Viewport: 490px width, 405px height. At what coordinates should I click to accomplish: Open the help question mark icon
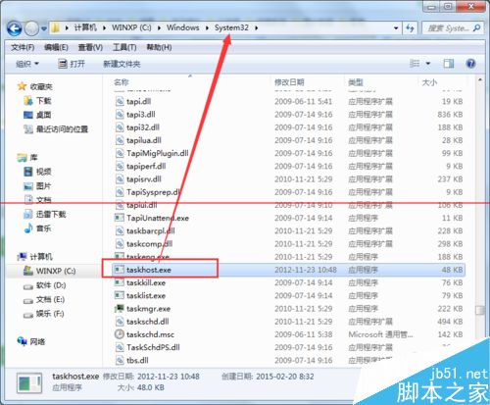pyautogui.click(x=470, y=64)
